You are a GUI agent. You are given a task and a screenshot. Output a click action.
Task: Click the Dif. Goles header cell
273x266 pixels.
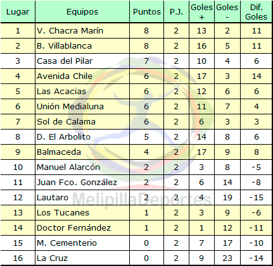coord(256,12)
